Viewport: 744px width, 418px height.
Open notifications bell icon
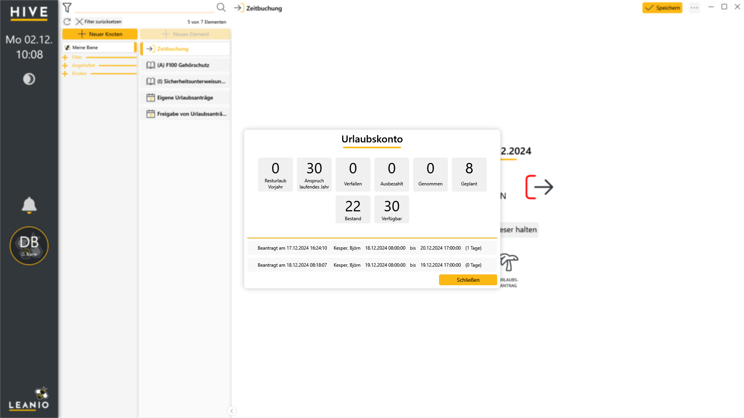pyautogui.click(x=29, y=205)
